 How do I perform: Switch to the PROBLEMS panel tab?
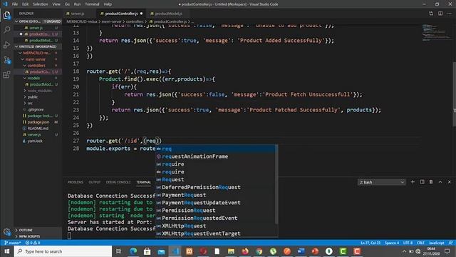[x=76, y=182]
